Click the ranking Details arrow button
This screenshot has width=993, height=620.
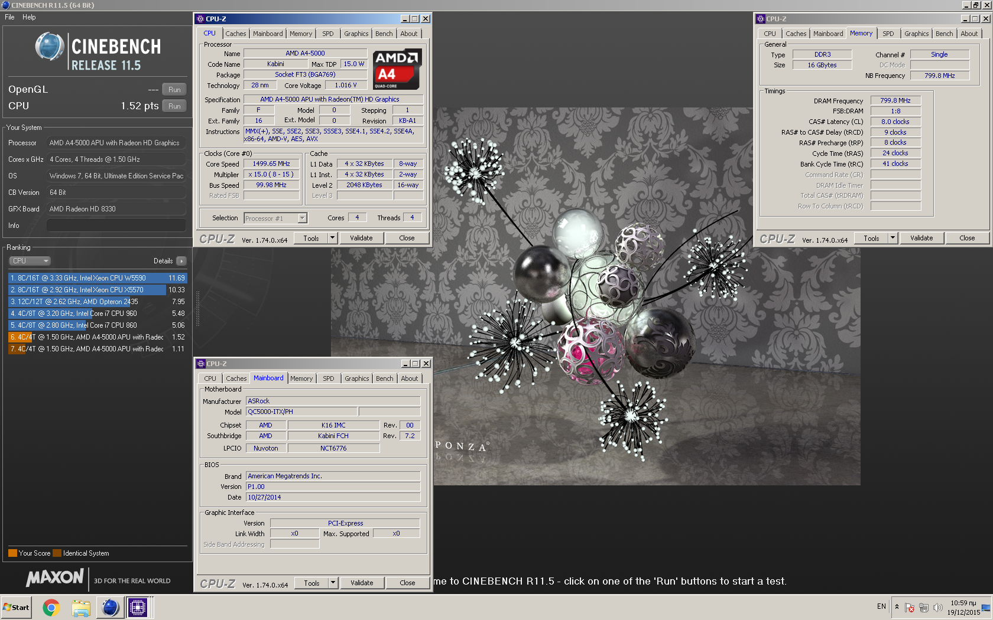181,261
